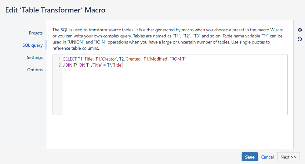The width and height of the screenshot is (305, 164).
Task: Click inside the SQL editor blank area
Action: coord(174,91)
